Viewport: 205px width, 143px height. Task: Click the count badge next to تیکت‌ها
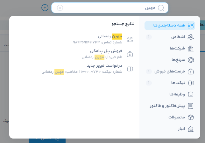[x=149, y=83]
